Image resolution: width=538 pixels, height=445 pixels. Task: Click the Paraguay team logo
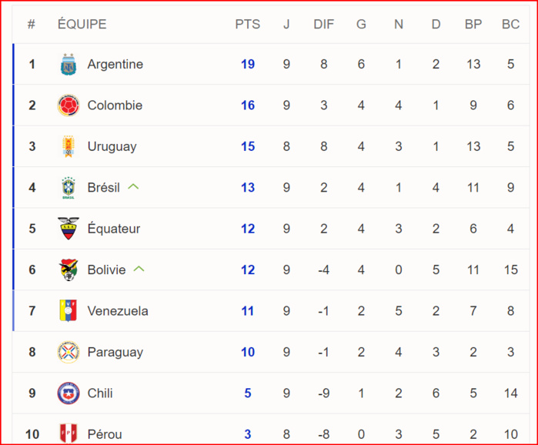[x=69, y=352]
